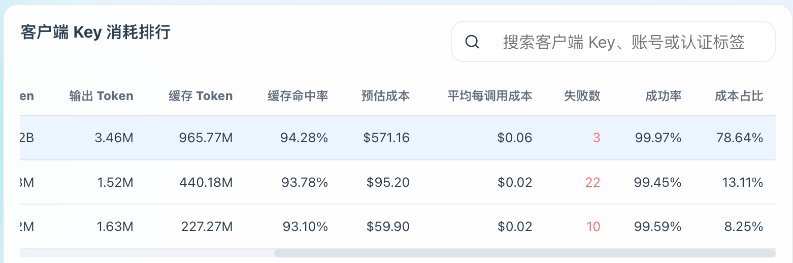
Task: Sort by 缓存 Token column header
Action: pyautogui.click(x=201, y=96)
